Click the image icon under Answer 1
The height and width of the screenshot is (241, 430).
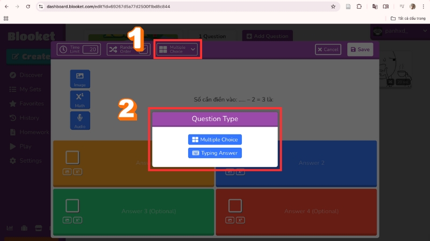[67, 172]
